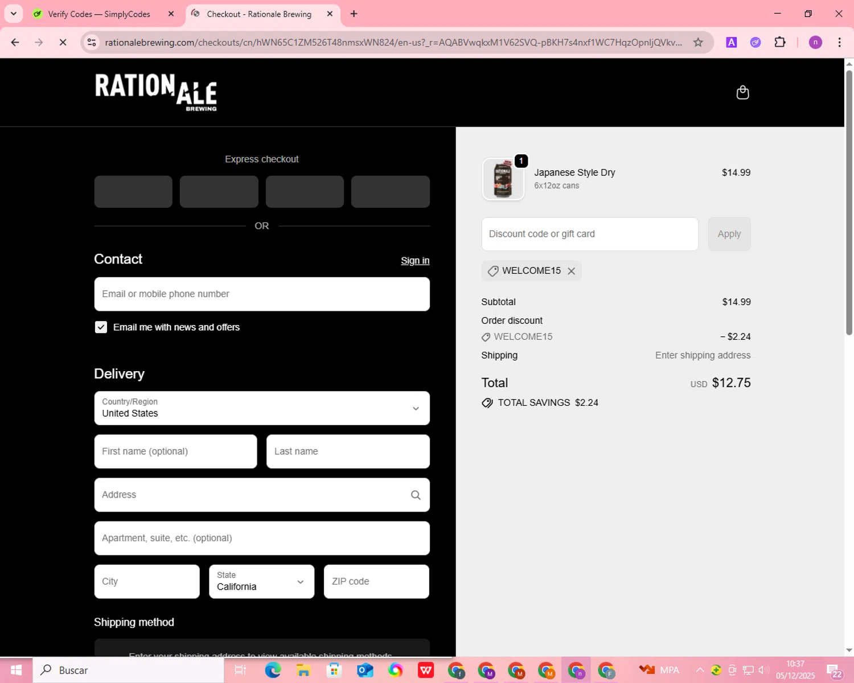Click the Apply discount button
The height and width of the screenshot is (683, 854).
click(x=729, y=234)
